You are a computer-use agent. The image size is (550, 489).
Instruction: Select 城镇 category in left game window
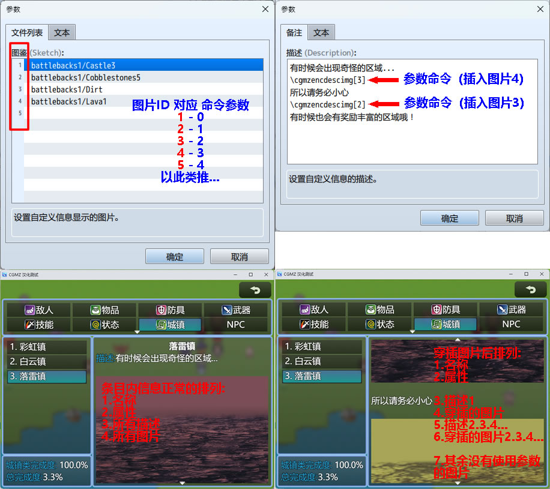170,325
